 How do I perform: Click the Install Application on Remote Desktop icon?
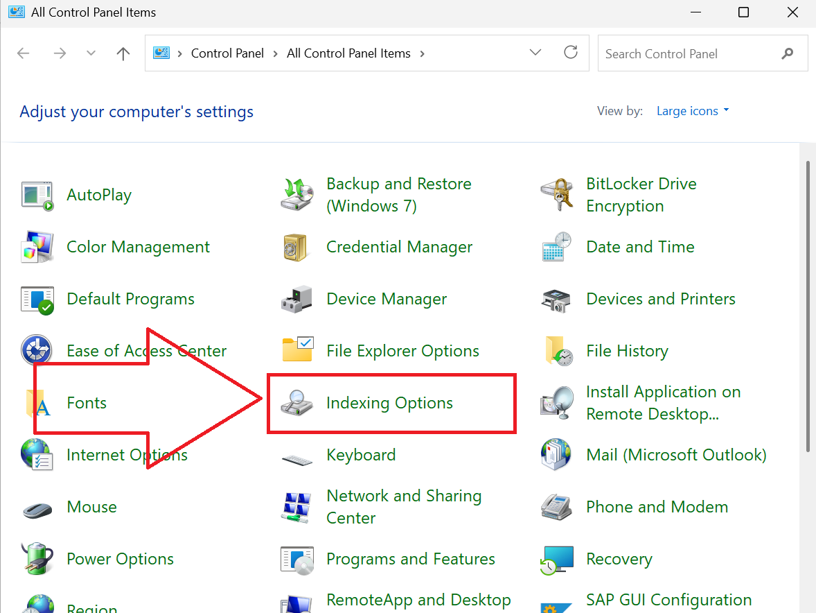coord(557,403)
